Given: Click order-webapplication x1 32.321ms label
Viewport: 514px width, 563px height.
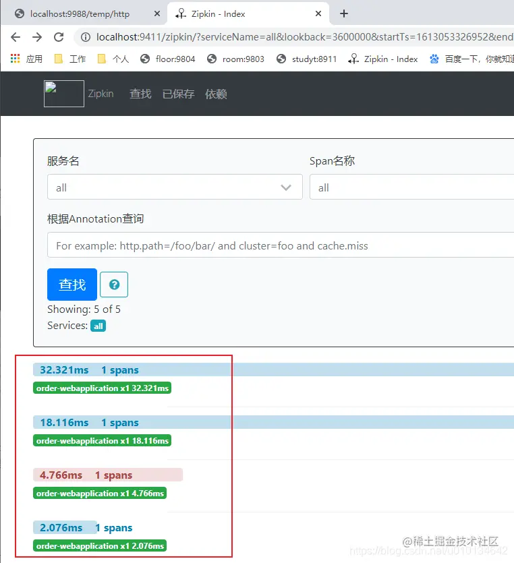Looking at the screenshot, I should point(102,388).
